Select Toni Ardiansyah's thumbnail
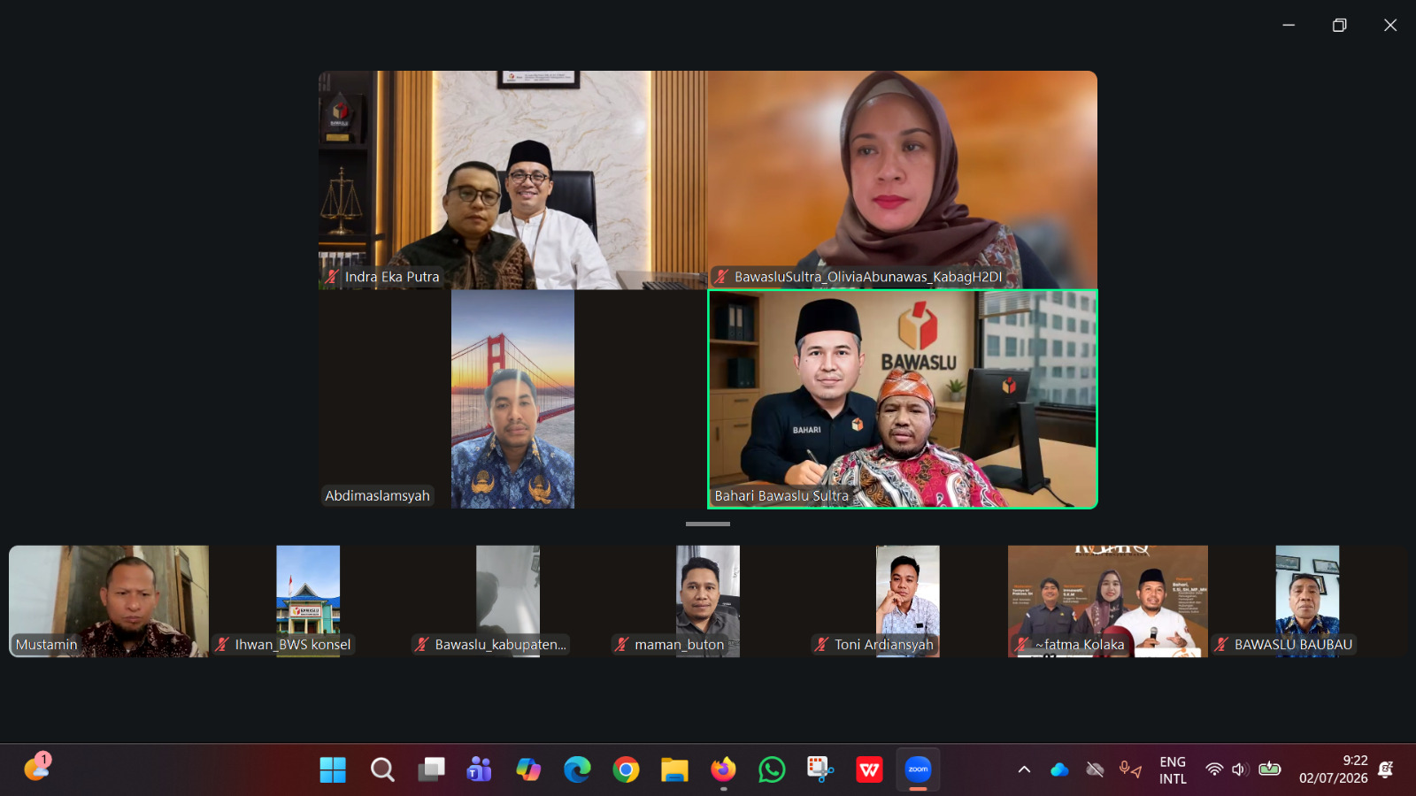Image resolution: width=1416 pixels, height=796 pixels. coord(908,601)
